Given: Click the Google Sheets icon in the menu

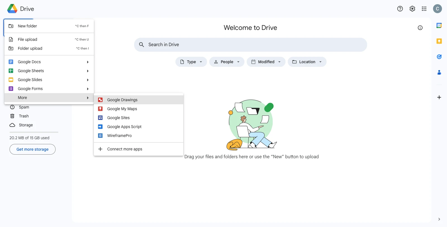Looking at the screenshot, I should tap(11, 71).
